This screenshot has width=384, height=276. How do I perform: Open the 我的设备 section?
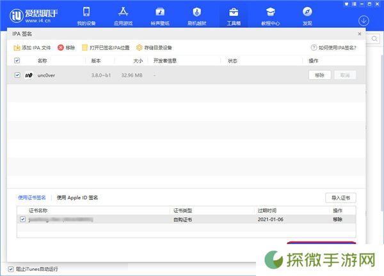(x=86, y=16)
